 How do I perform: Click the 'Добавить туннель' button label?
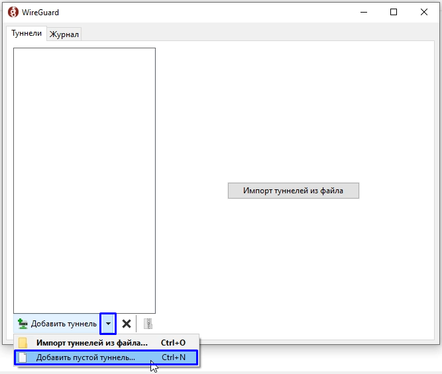[64, 324]
